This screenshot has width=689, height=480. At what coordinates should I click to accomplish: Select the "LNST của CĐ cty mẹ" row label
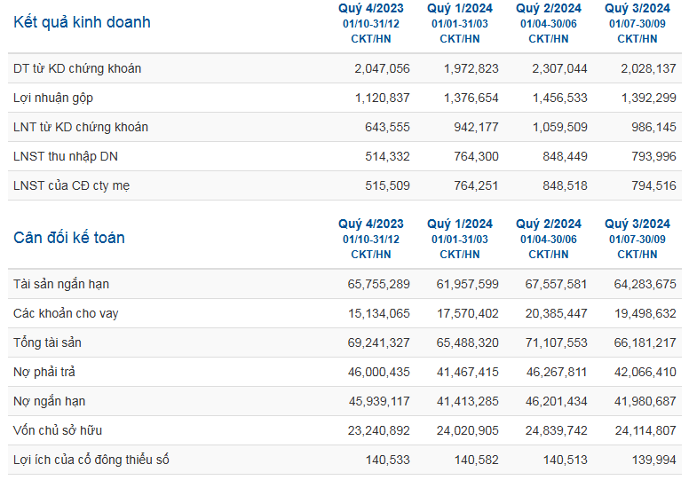73,186
